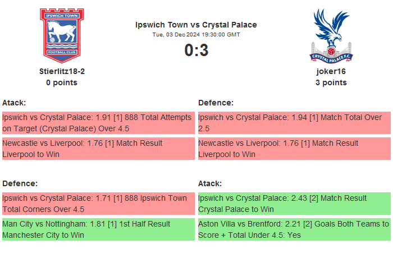Select the left column's Liverpool to Win bet

pyautogui.click(x=98, y=149)
